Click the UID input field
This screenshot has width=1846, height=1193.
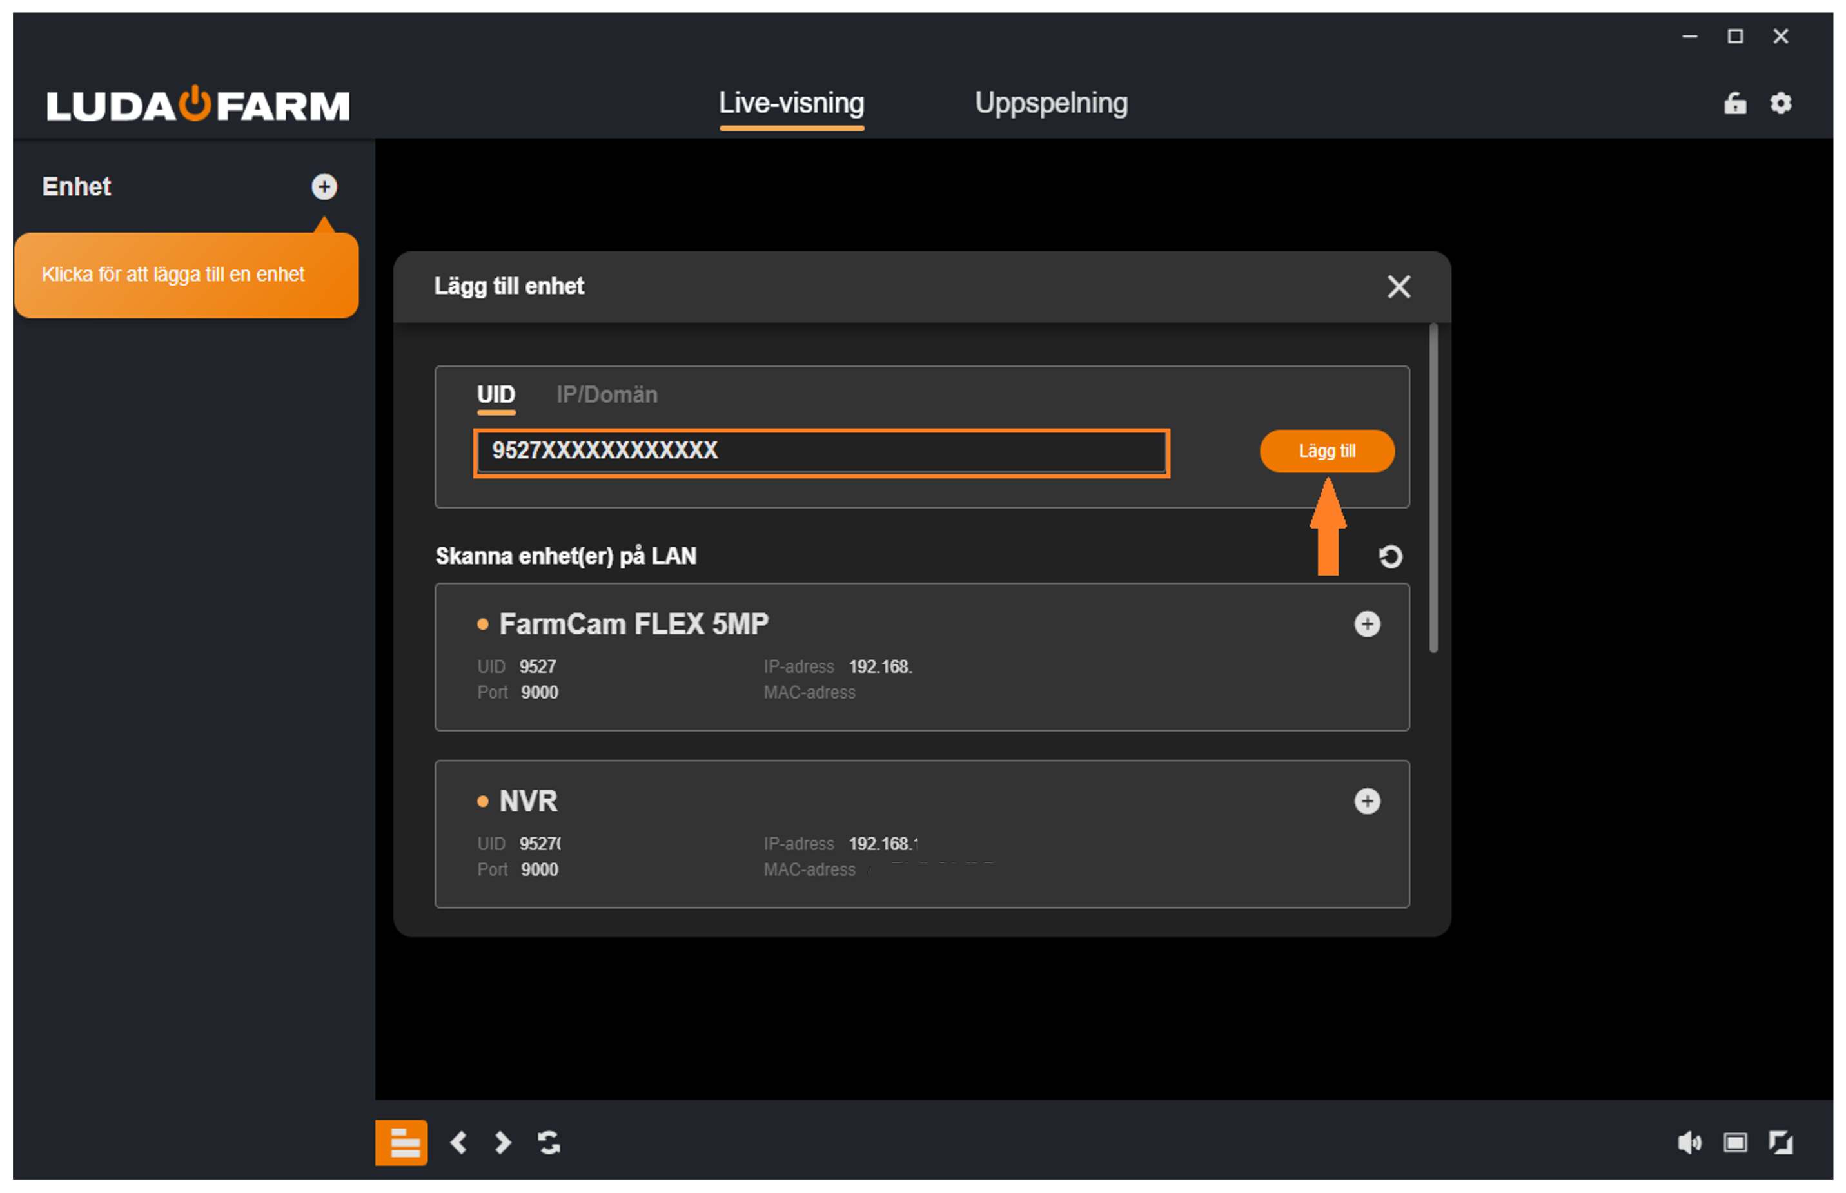tap(821, 452)
